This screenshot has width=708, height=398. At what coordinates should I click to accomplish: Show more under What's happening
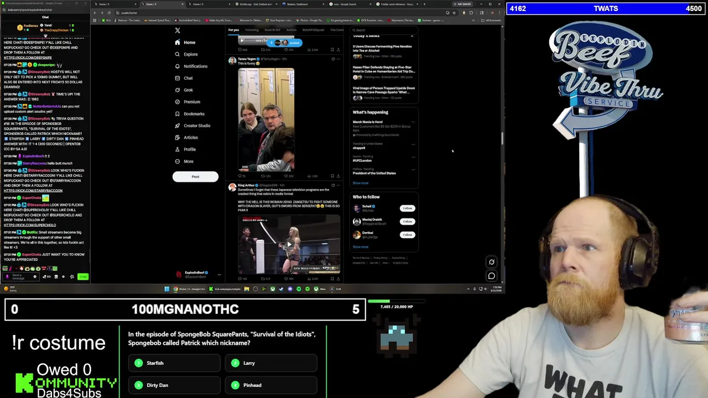(360, 183)
